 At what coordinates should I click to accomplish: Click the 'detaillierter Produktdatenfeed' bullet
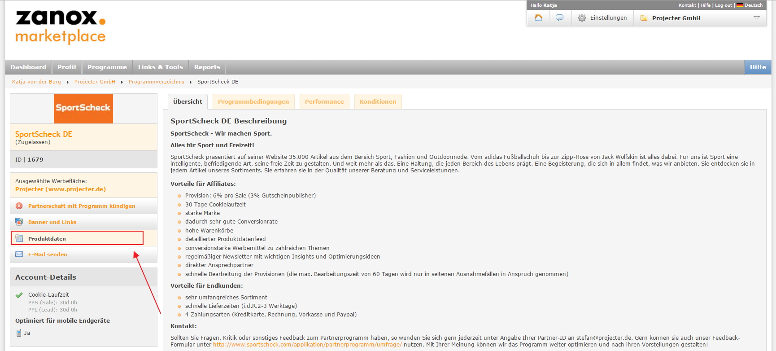(x=225, y=239)
